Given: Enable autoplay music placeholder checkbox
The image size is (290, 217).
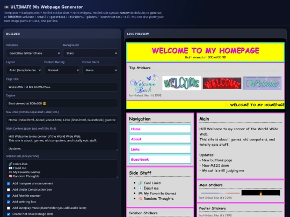Looking at the screenshot, I should coord(9,208).
